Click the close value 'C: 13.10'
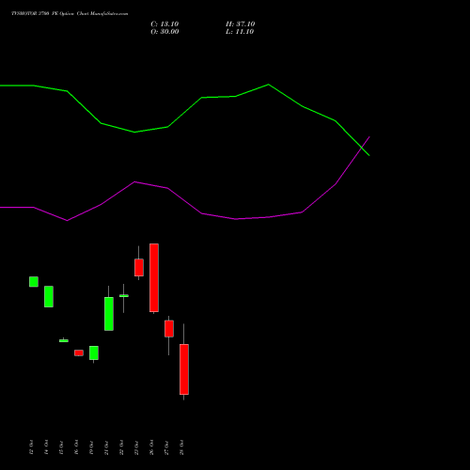The height and width of the screenshot is (470, 470). [x=164, y=24]
